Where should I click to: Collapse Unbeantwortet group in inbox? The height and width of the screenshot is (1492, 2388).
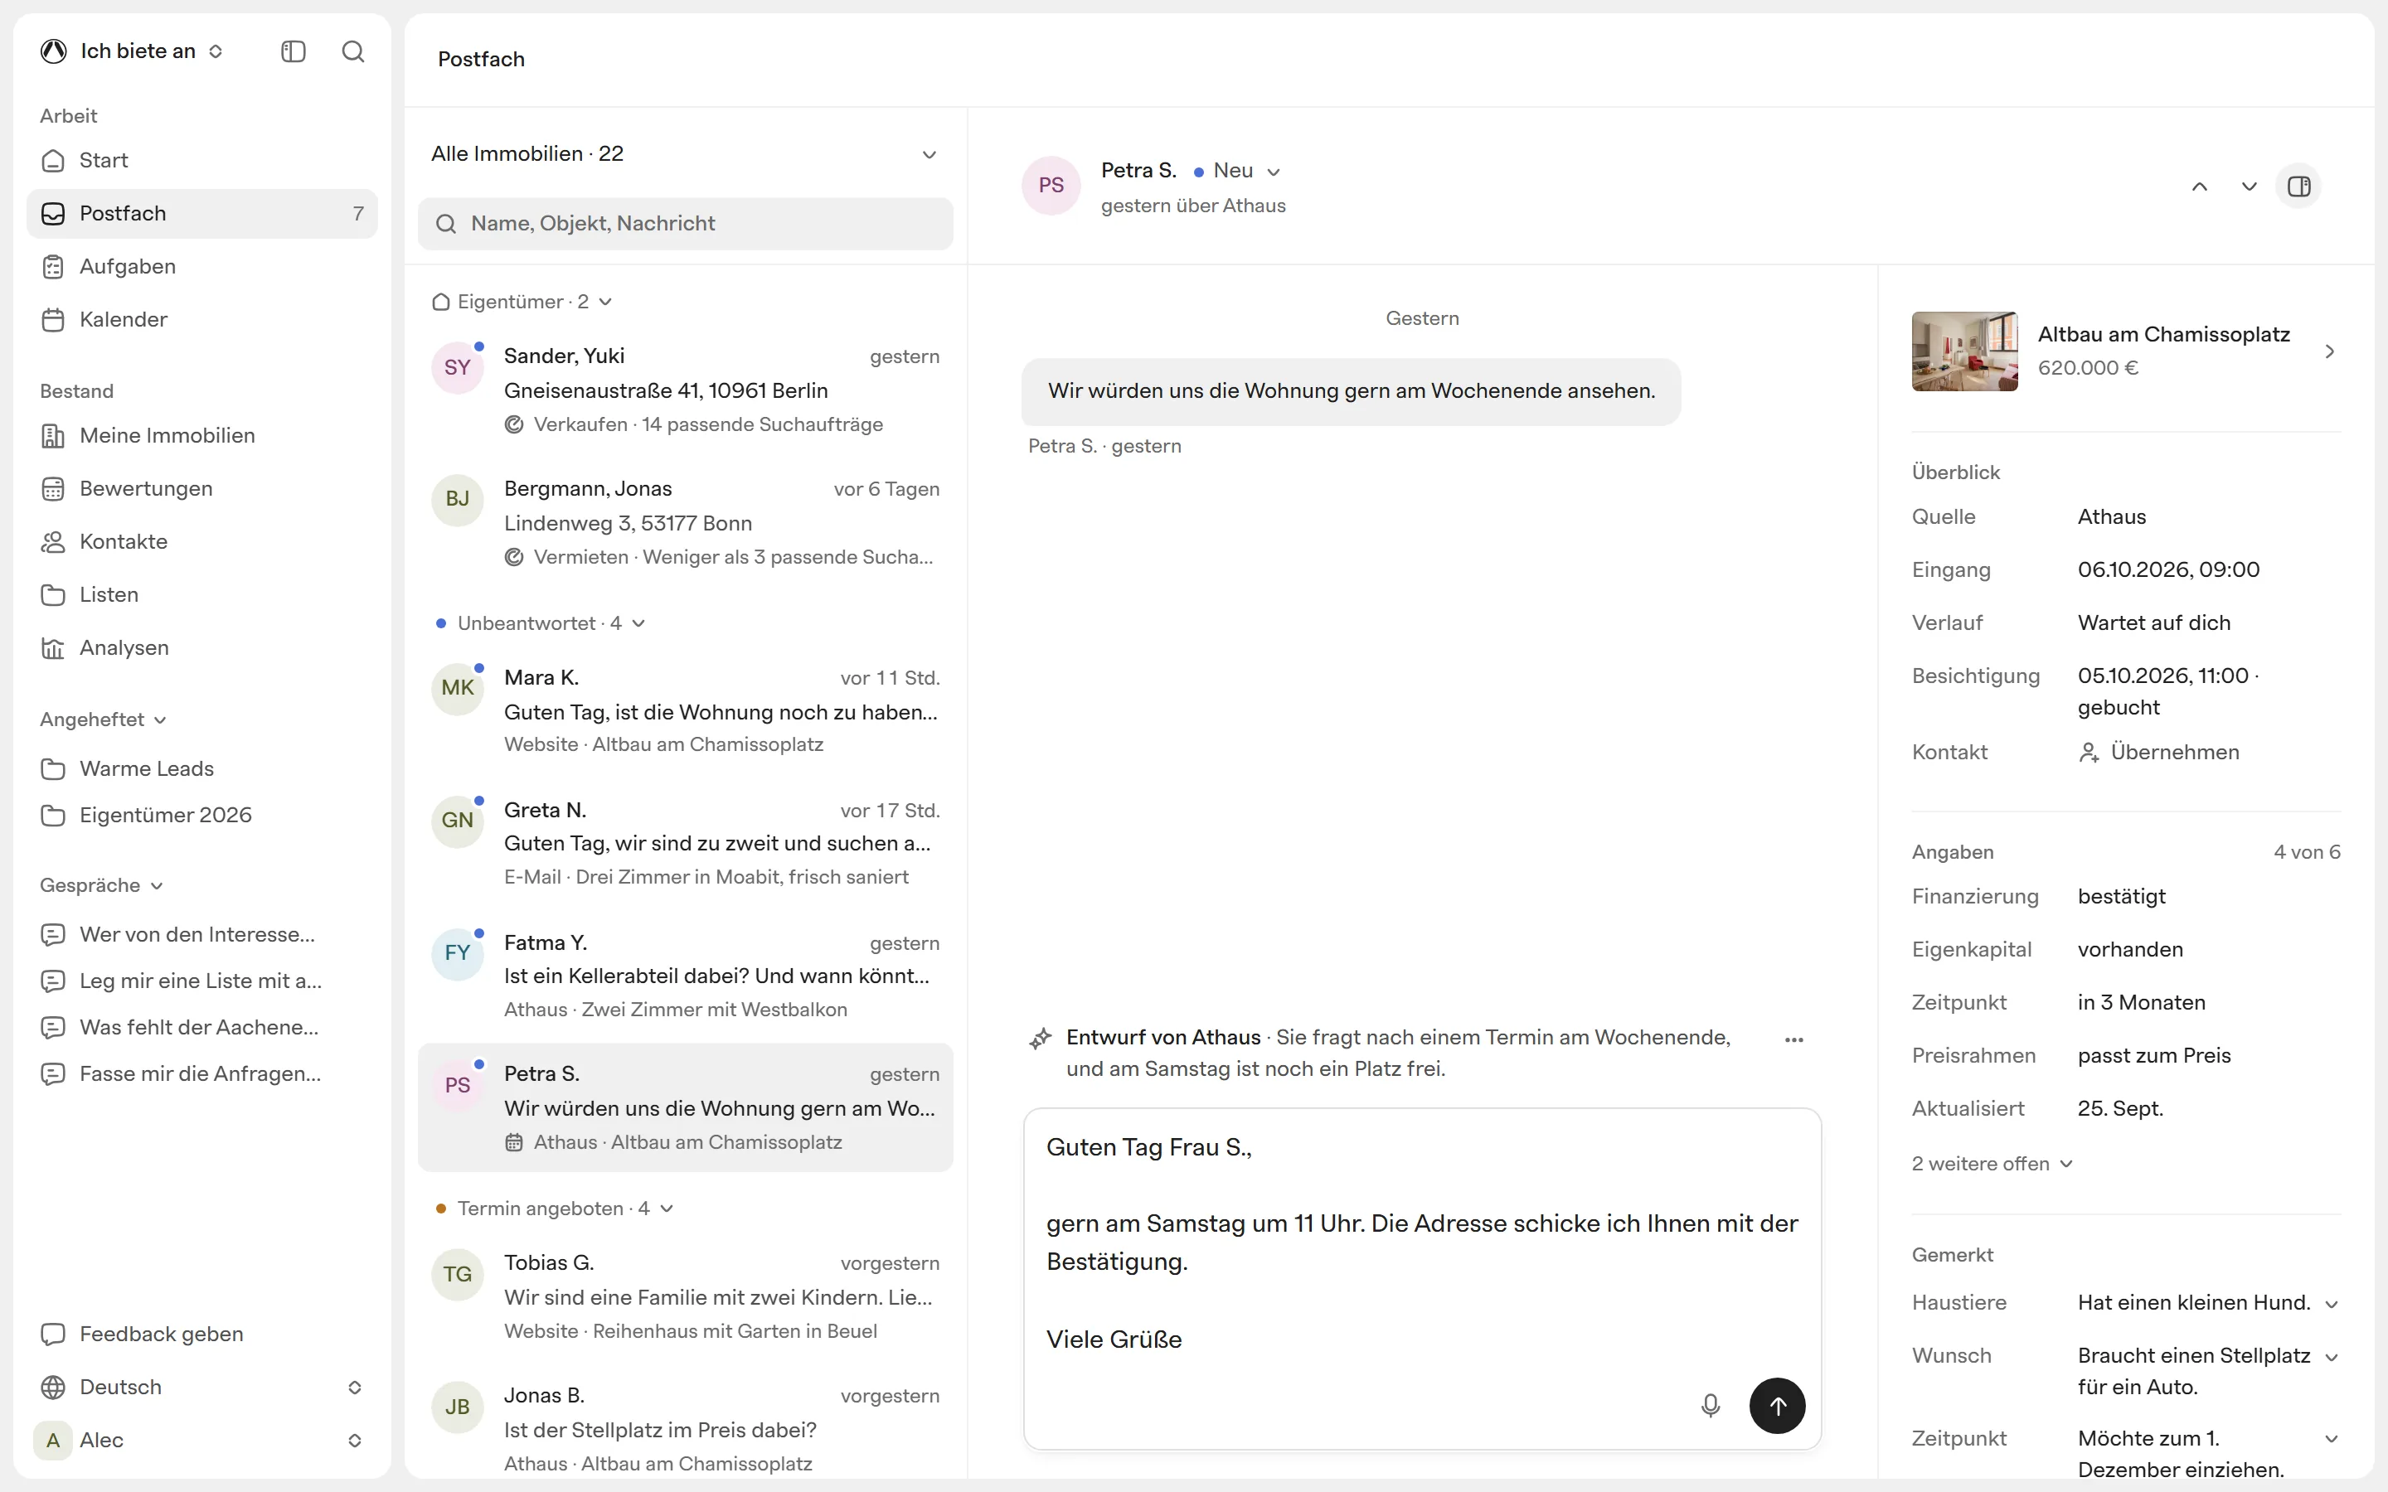[x=540, y=623]
